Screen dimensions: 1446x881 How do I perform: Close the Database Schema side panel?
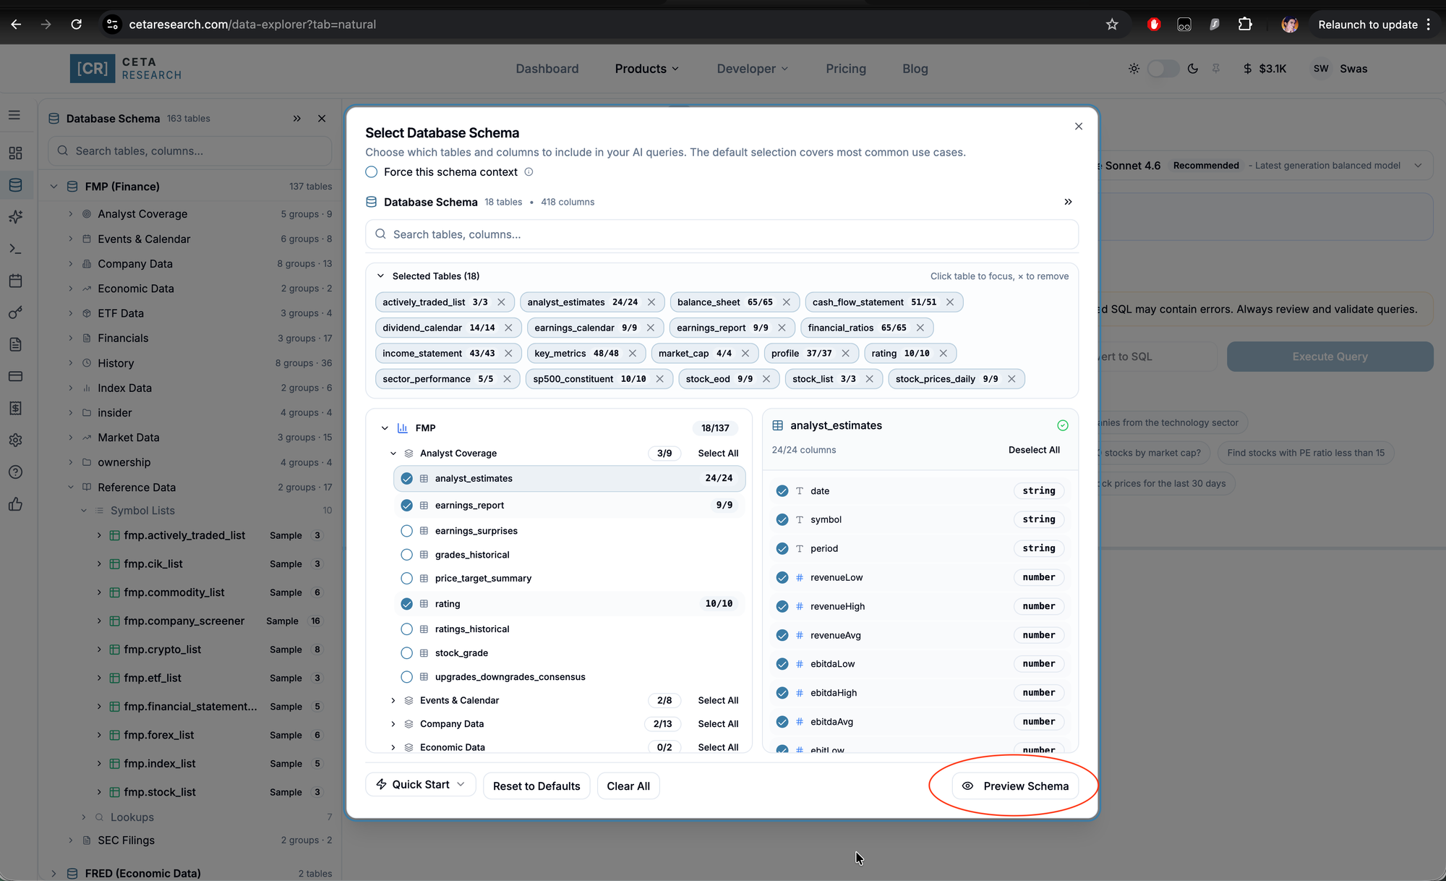[322, 119]
